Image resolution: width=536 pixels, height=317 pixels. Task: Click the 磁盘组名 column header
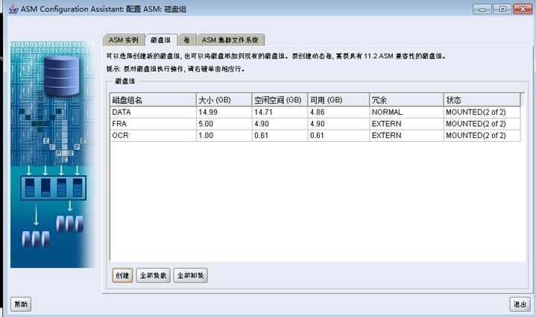[x=153, y=100]
